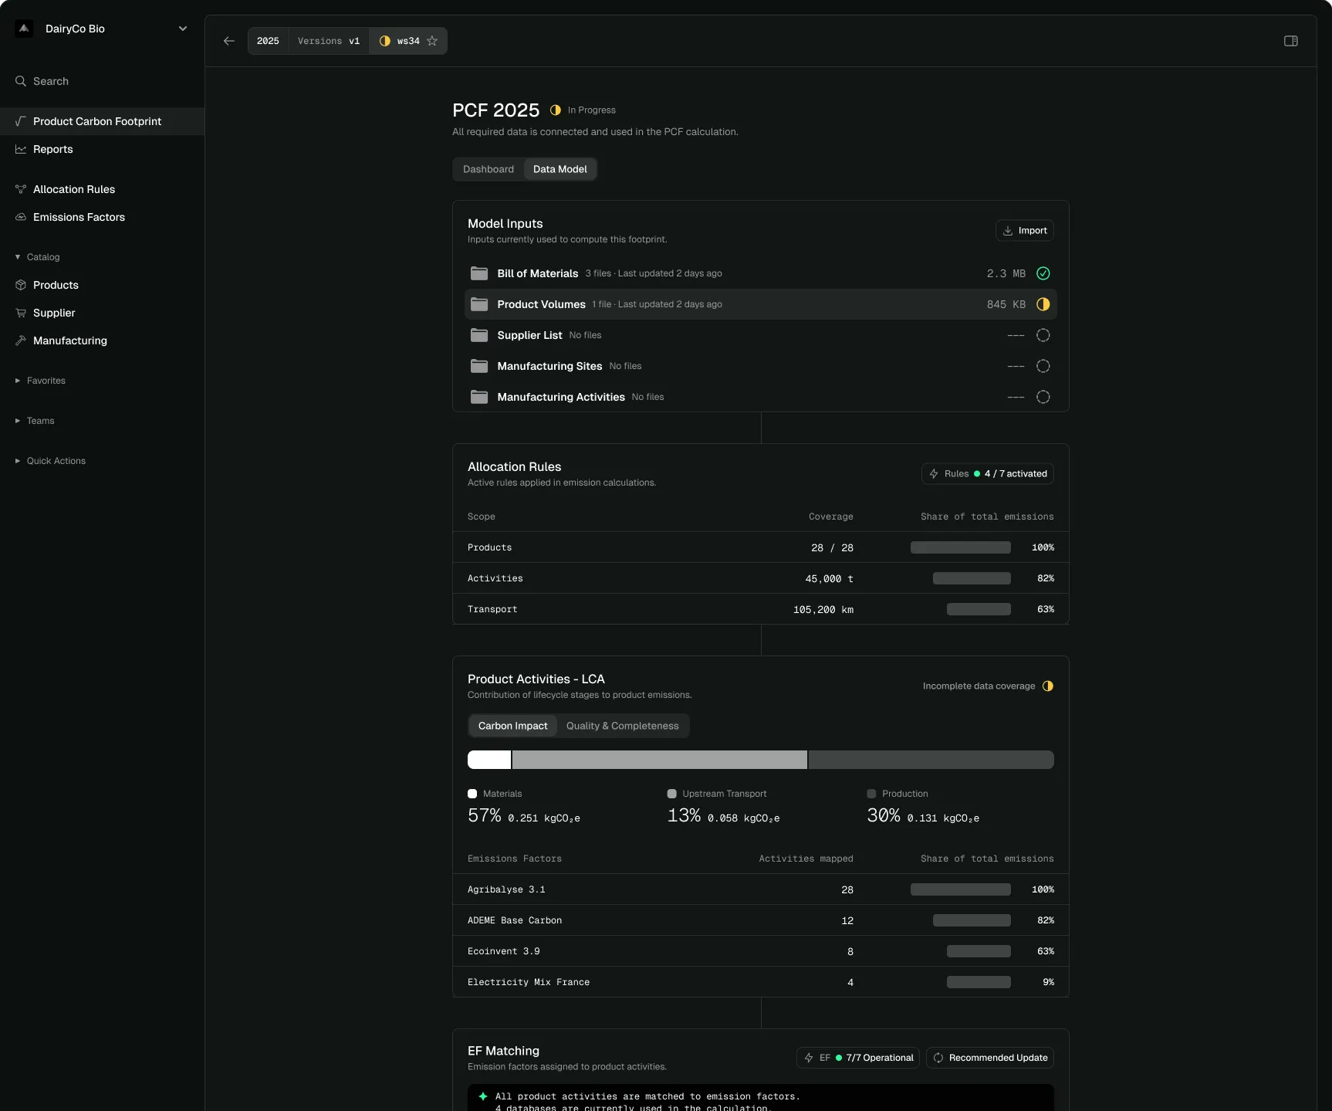Click the Activities mapped column header
Screen dimensions: 1332x1111
pyautogui.click(x=806, y=859)
